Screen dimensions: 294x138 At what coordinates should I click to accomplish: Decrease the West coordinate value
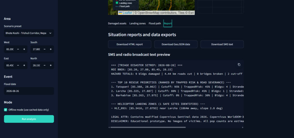pos(18,49)
